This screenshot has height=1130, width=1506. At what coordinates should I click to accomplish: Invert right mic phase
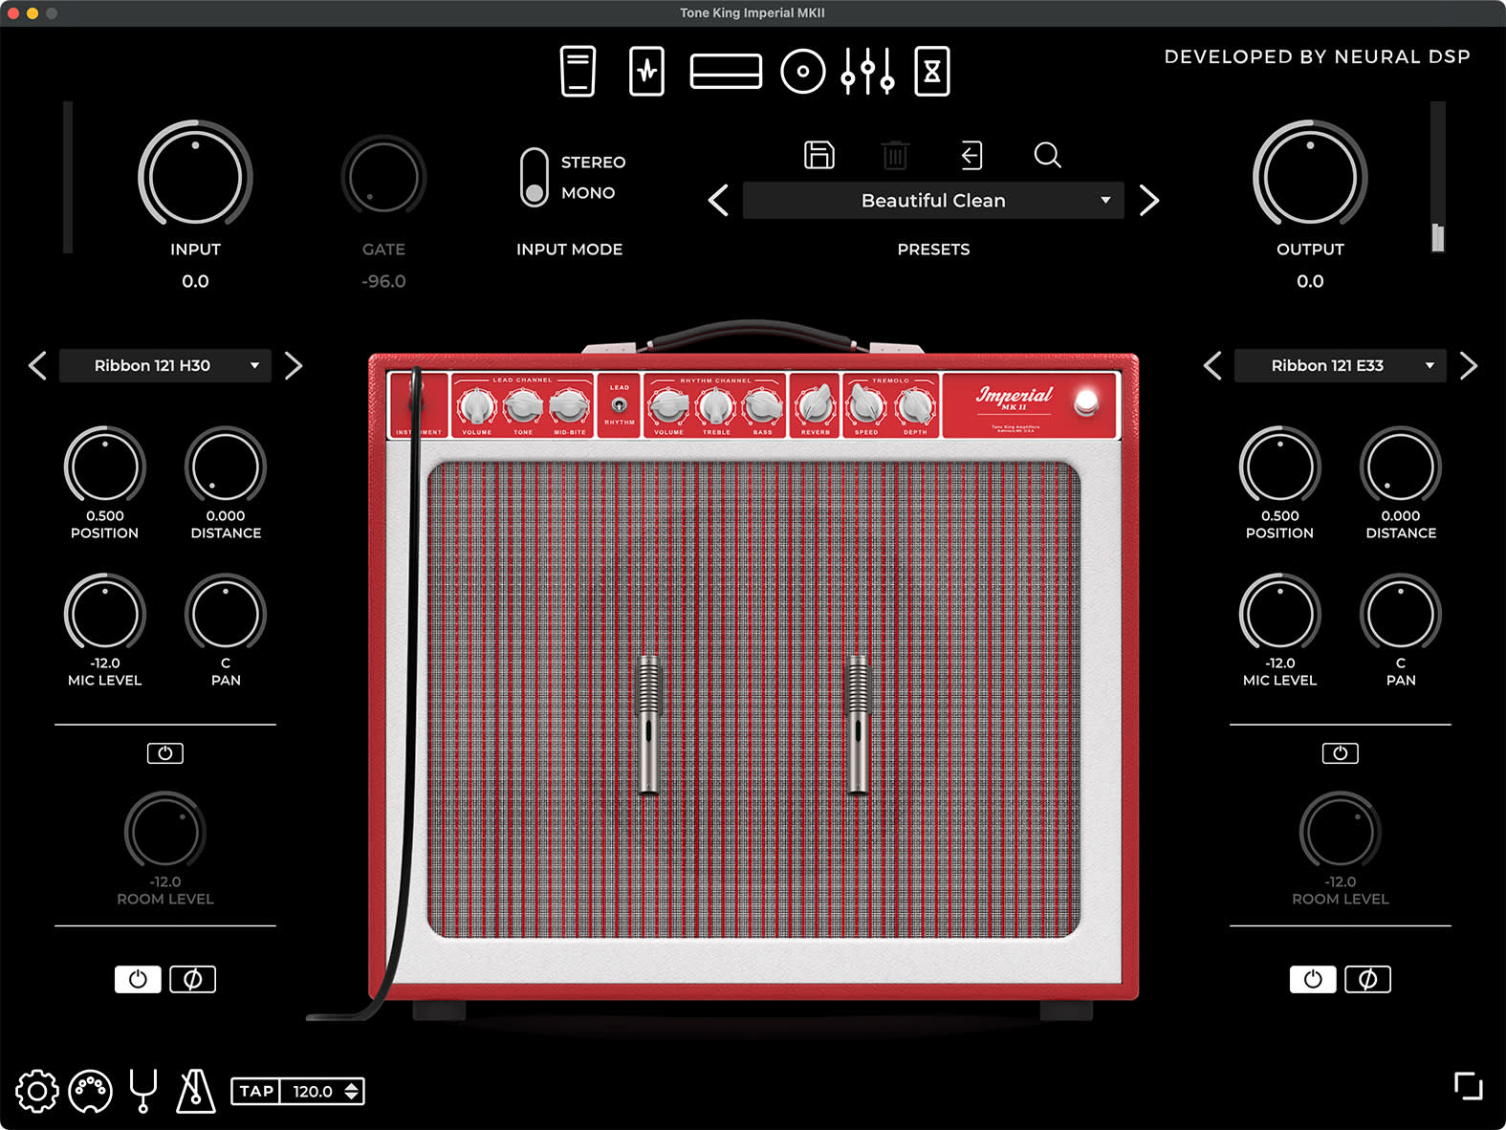1368,979
